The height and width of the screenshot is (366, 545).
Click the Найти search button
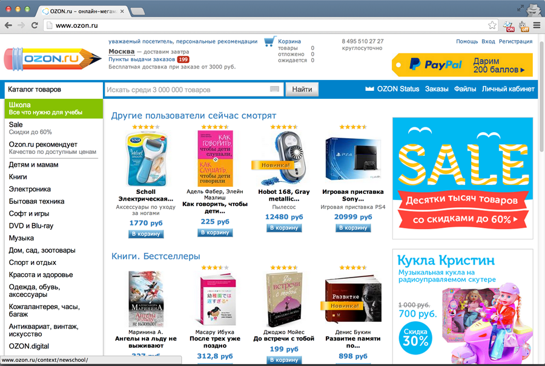pos(302,90)
